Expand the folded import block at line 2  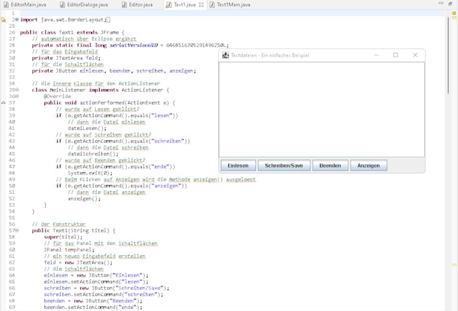coord(17,20)
